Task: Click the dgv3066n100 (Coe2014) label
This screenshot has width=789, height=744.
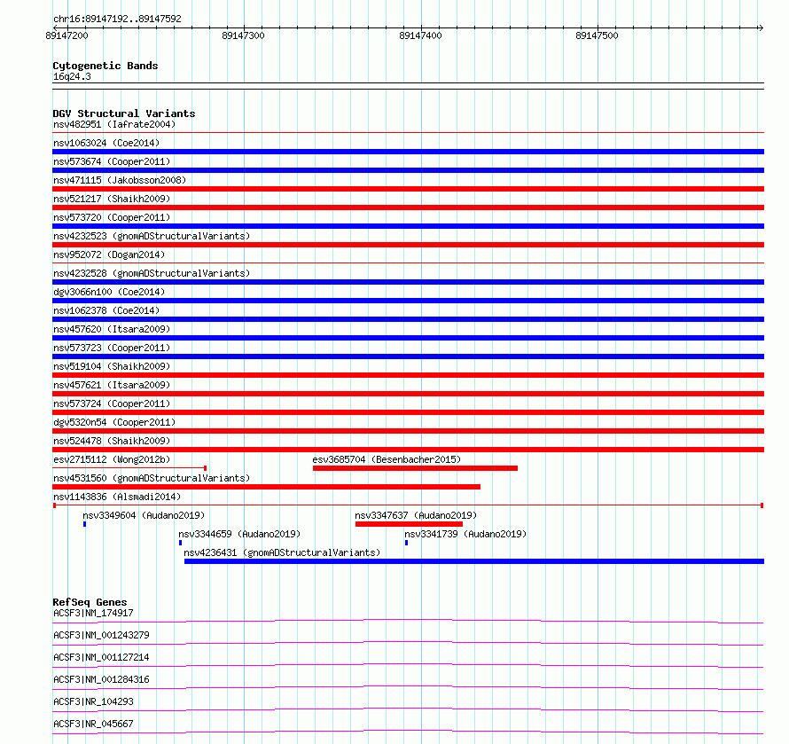Action: pos(109,292)
